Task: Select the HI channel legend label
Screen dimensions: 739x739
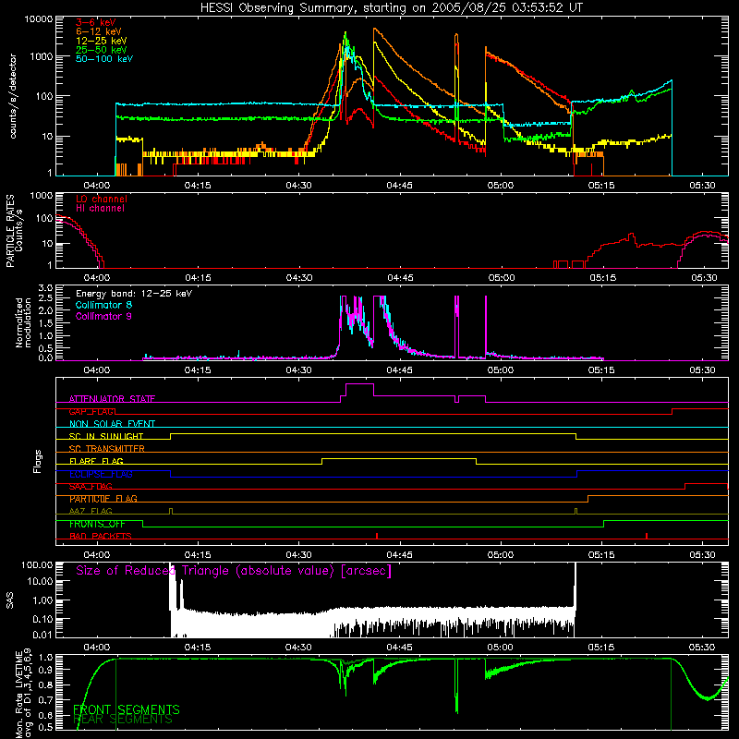Action: pyautogui.click(x=100, y=208)
